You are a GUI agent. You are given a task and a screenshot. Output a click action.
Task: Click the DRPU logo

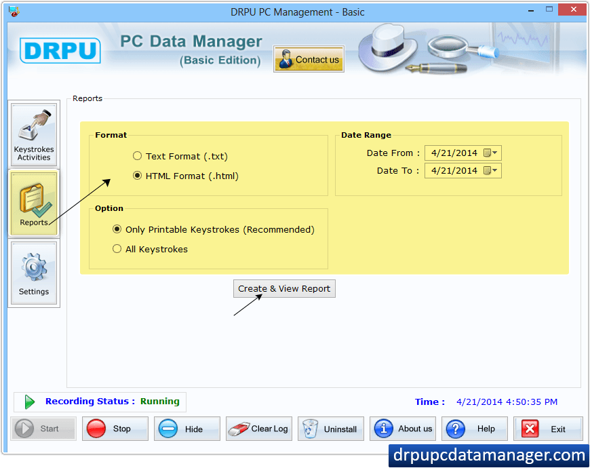pos(60,50)
